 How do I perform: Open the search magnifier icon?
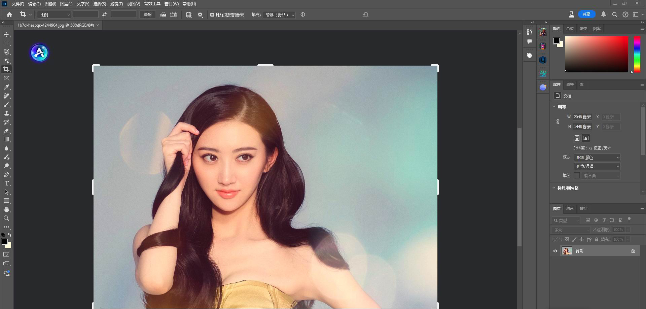615,14
